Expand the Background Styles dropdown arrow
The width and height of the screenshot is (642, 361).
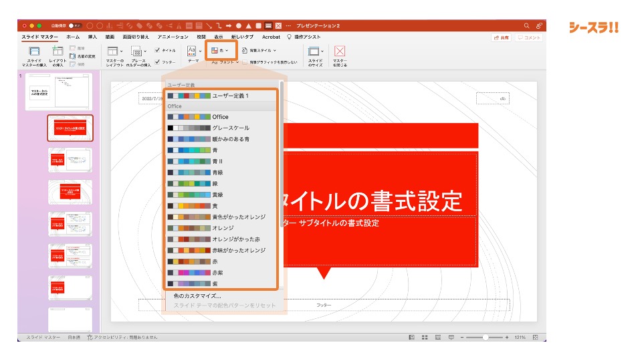(x=275, y=50)
